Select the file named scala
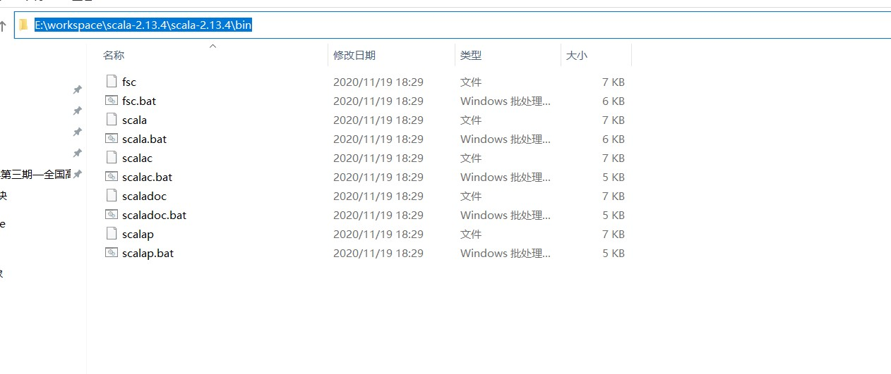Image resolution: width=891 pixels, height=374 pixels. coord(134,120)
